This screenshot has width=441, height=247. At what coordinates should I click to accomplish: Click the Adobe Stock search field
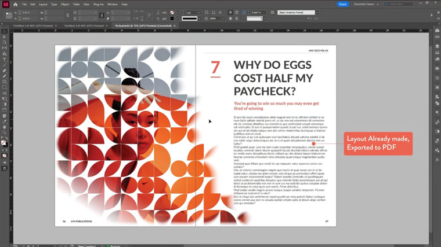[x=399, y=4]
